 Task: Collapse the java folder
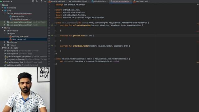point(2,11)
